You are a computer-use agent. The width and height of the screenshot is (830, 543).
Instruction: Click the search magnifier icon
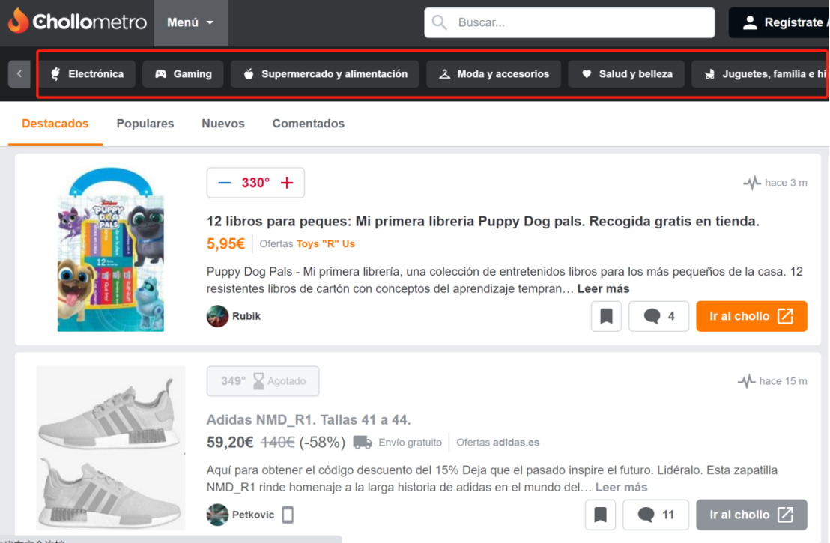point(440,22)
